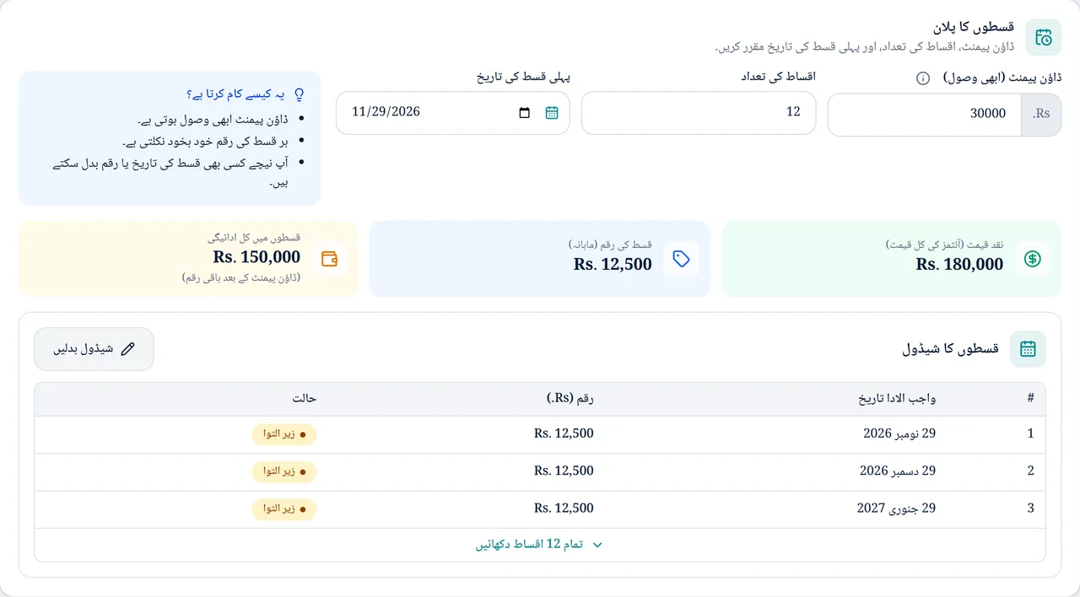Click the Rs. 12,500 amount in row 2
This screenshot has width=1080, height=597.
[x=564, y=471]
